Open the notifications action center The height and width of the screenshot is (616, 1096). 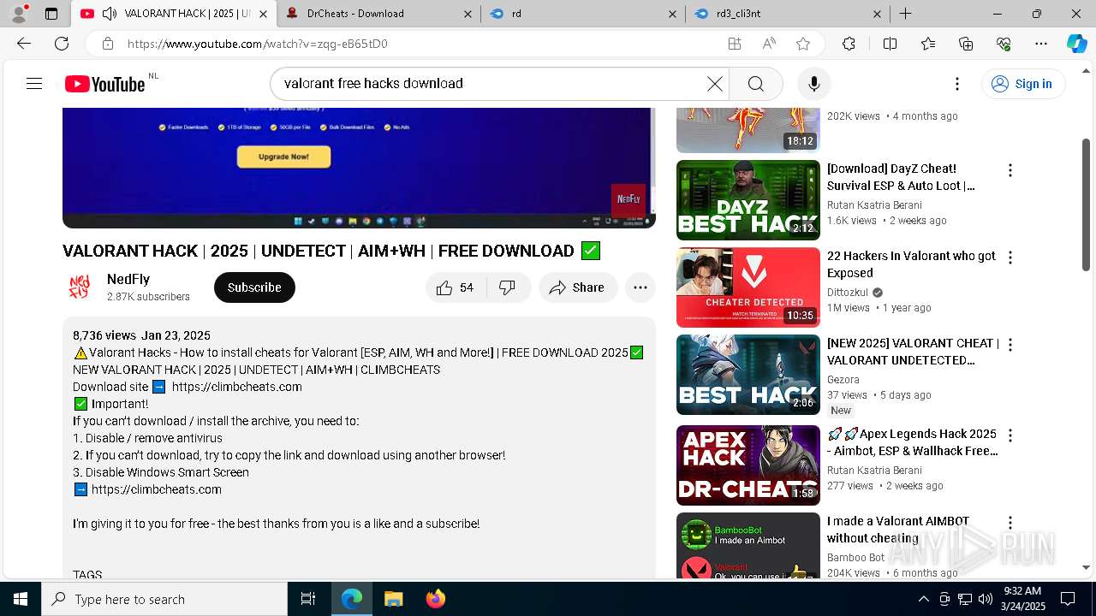(x=1068, y=599)
